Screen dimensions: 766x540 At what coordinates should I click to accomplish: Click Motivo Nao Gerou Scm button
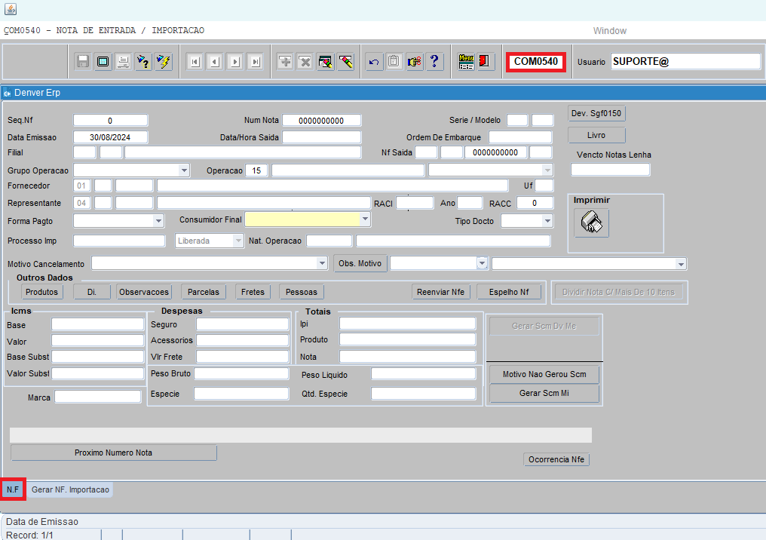(x=544, y=374)
